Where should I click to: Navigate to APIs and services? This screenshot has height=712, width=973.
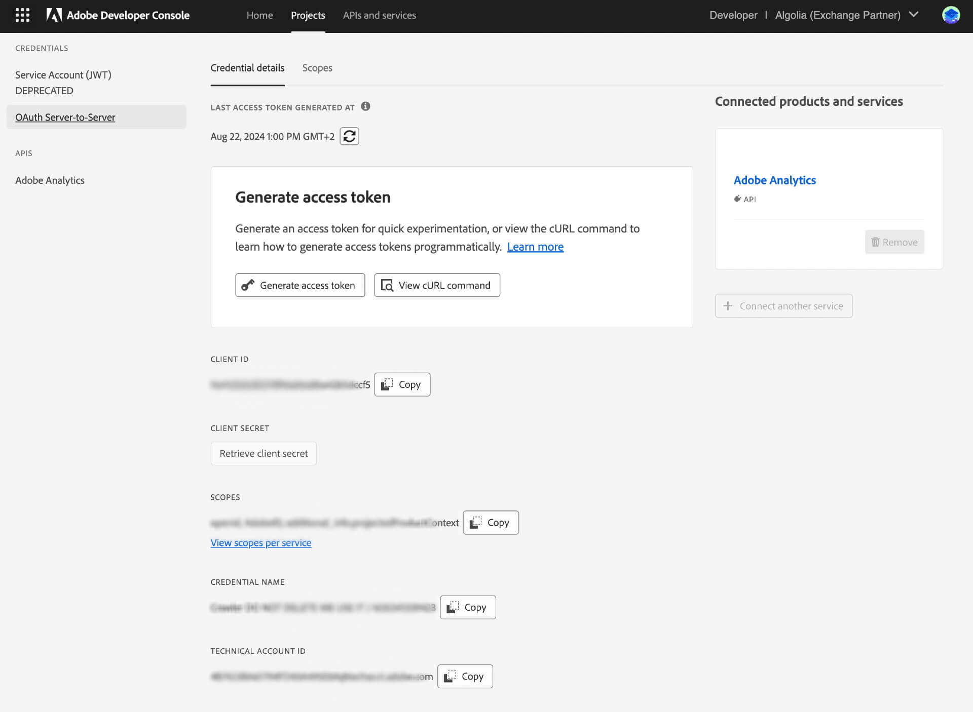pyautogui.click(x=380, y=15)
